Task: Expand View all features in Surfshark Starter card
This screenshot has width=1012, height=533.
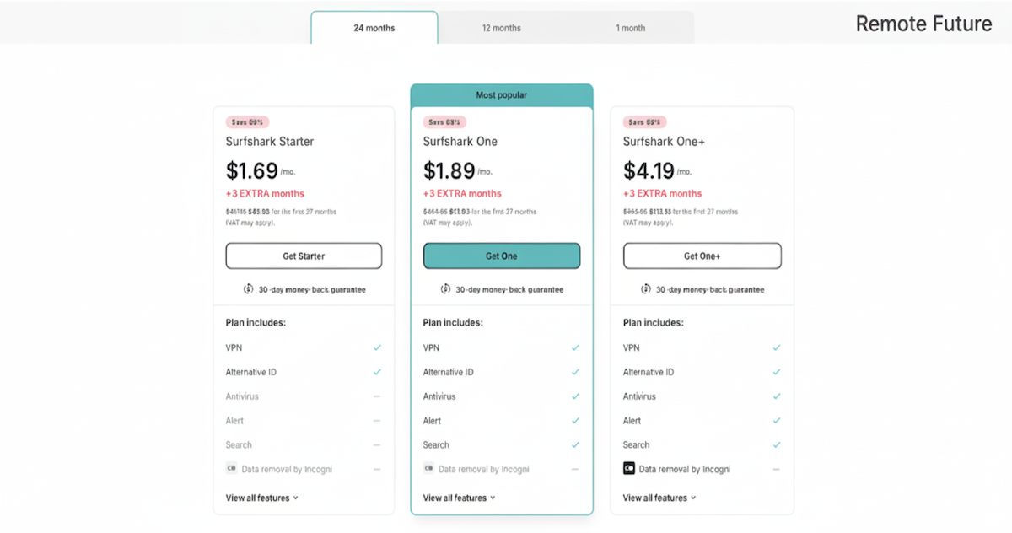Action: 259,498
